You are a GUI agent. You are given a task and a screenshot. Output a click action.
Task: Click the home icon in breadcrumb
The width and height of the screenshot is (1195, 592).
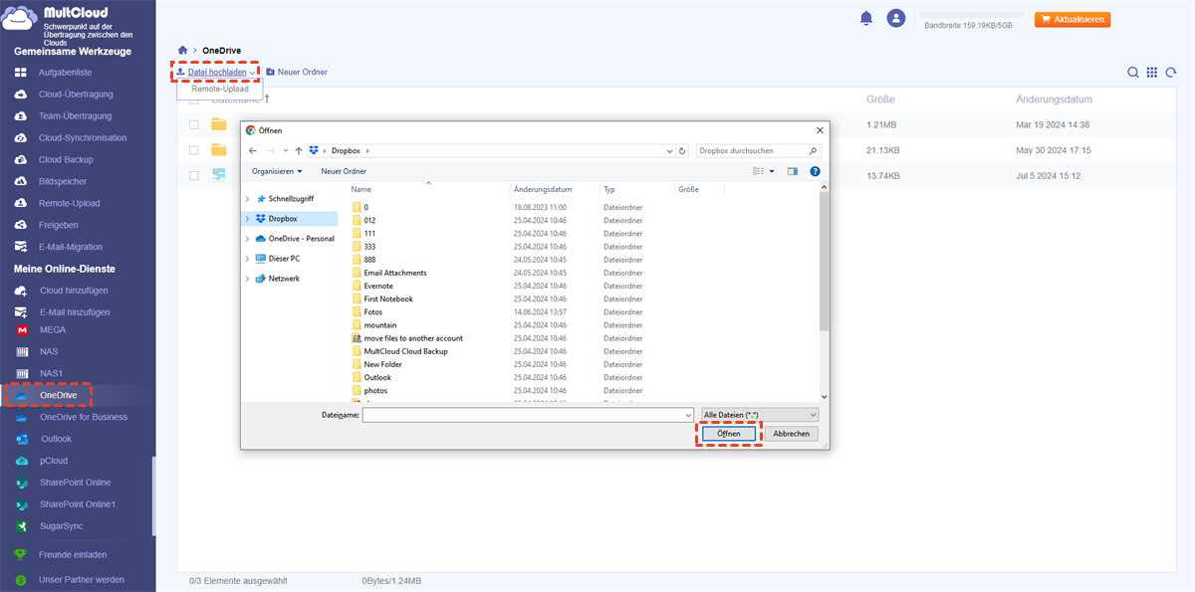182,50
